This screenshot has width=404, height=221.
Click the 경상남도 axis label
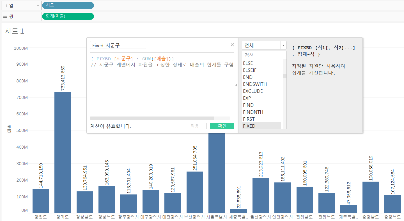click(84, 217)
